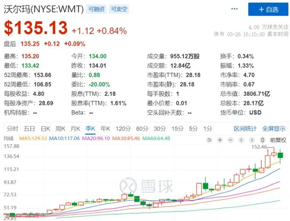Select the 年K chart tab
The height and width of the screenshot is (221, 290).
pos(105,129)
